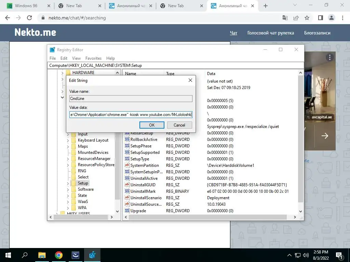Click the Value data text field
The image size is (350, 262).
[131, 115]
